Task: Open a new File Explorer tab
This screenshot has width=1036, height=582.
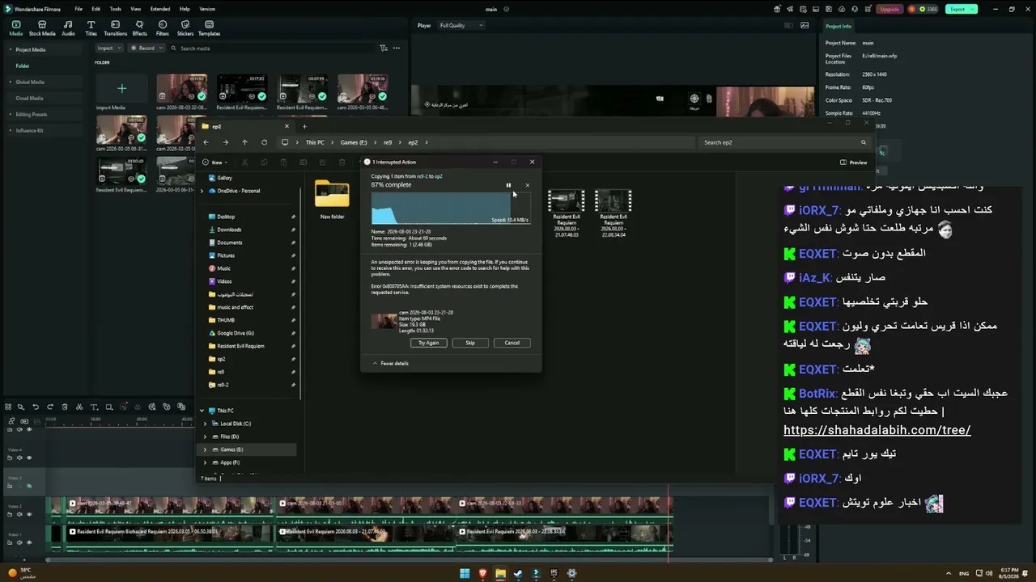Action: 304,126
